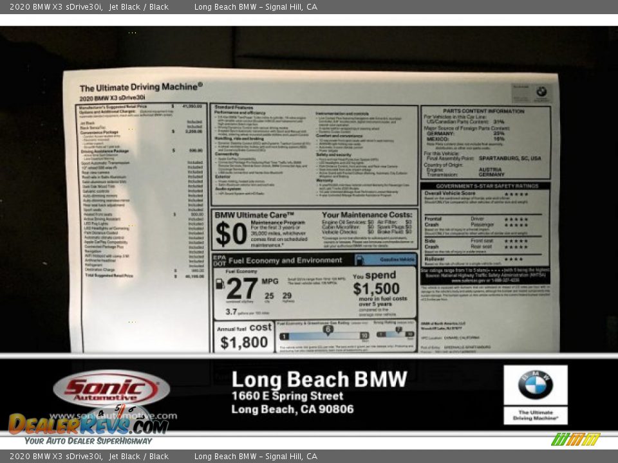Click bottom caption 'Long Beach BMW - Signal Hill, CA'
The height and width of the screenshot is (463, 618).
pos(256,457)
